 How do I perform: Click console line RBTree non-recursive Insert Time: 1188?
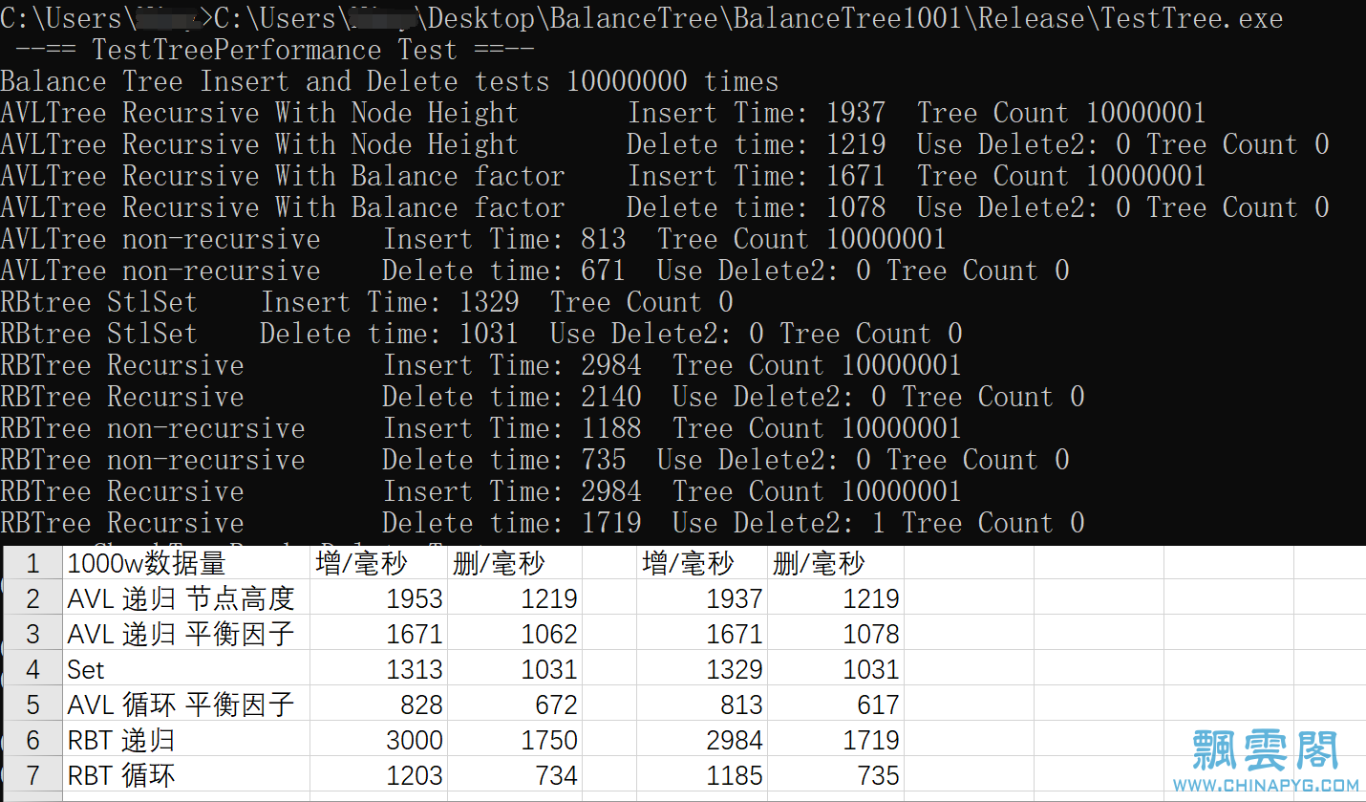click(481, 428)
